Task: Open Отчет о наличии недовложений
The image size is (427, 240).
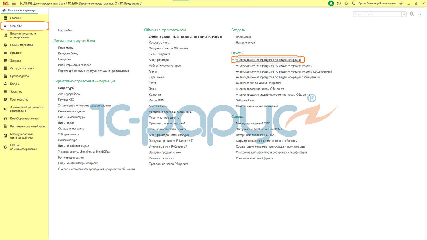Action: point(257,106)
